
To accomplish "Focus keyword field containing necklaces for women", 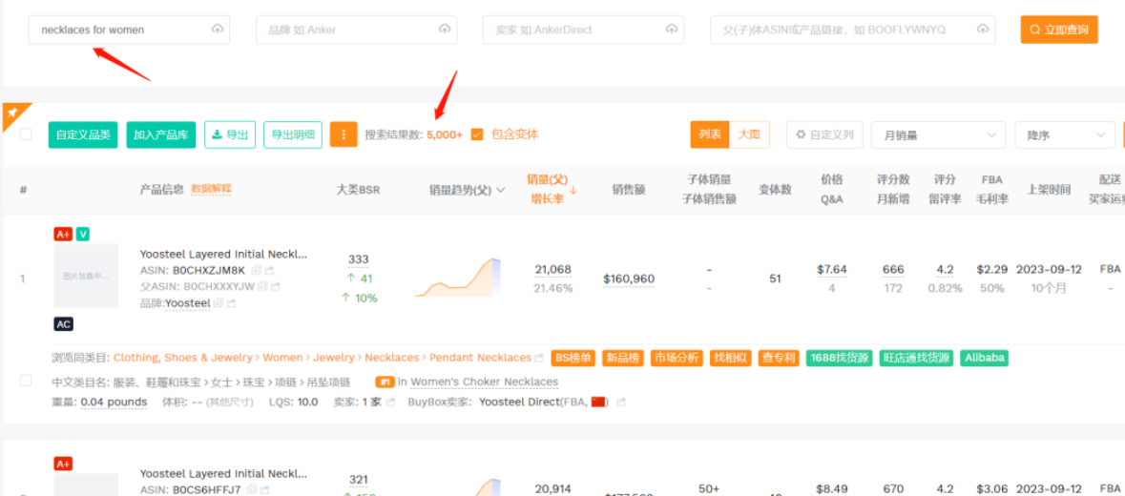I will pyautogui.click(x=129, y=30).
